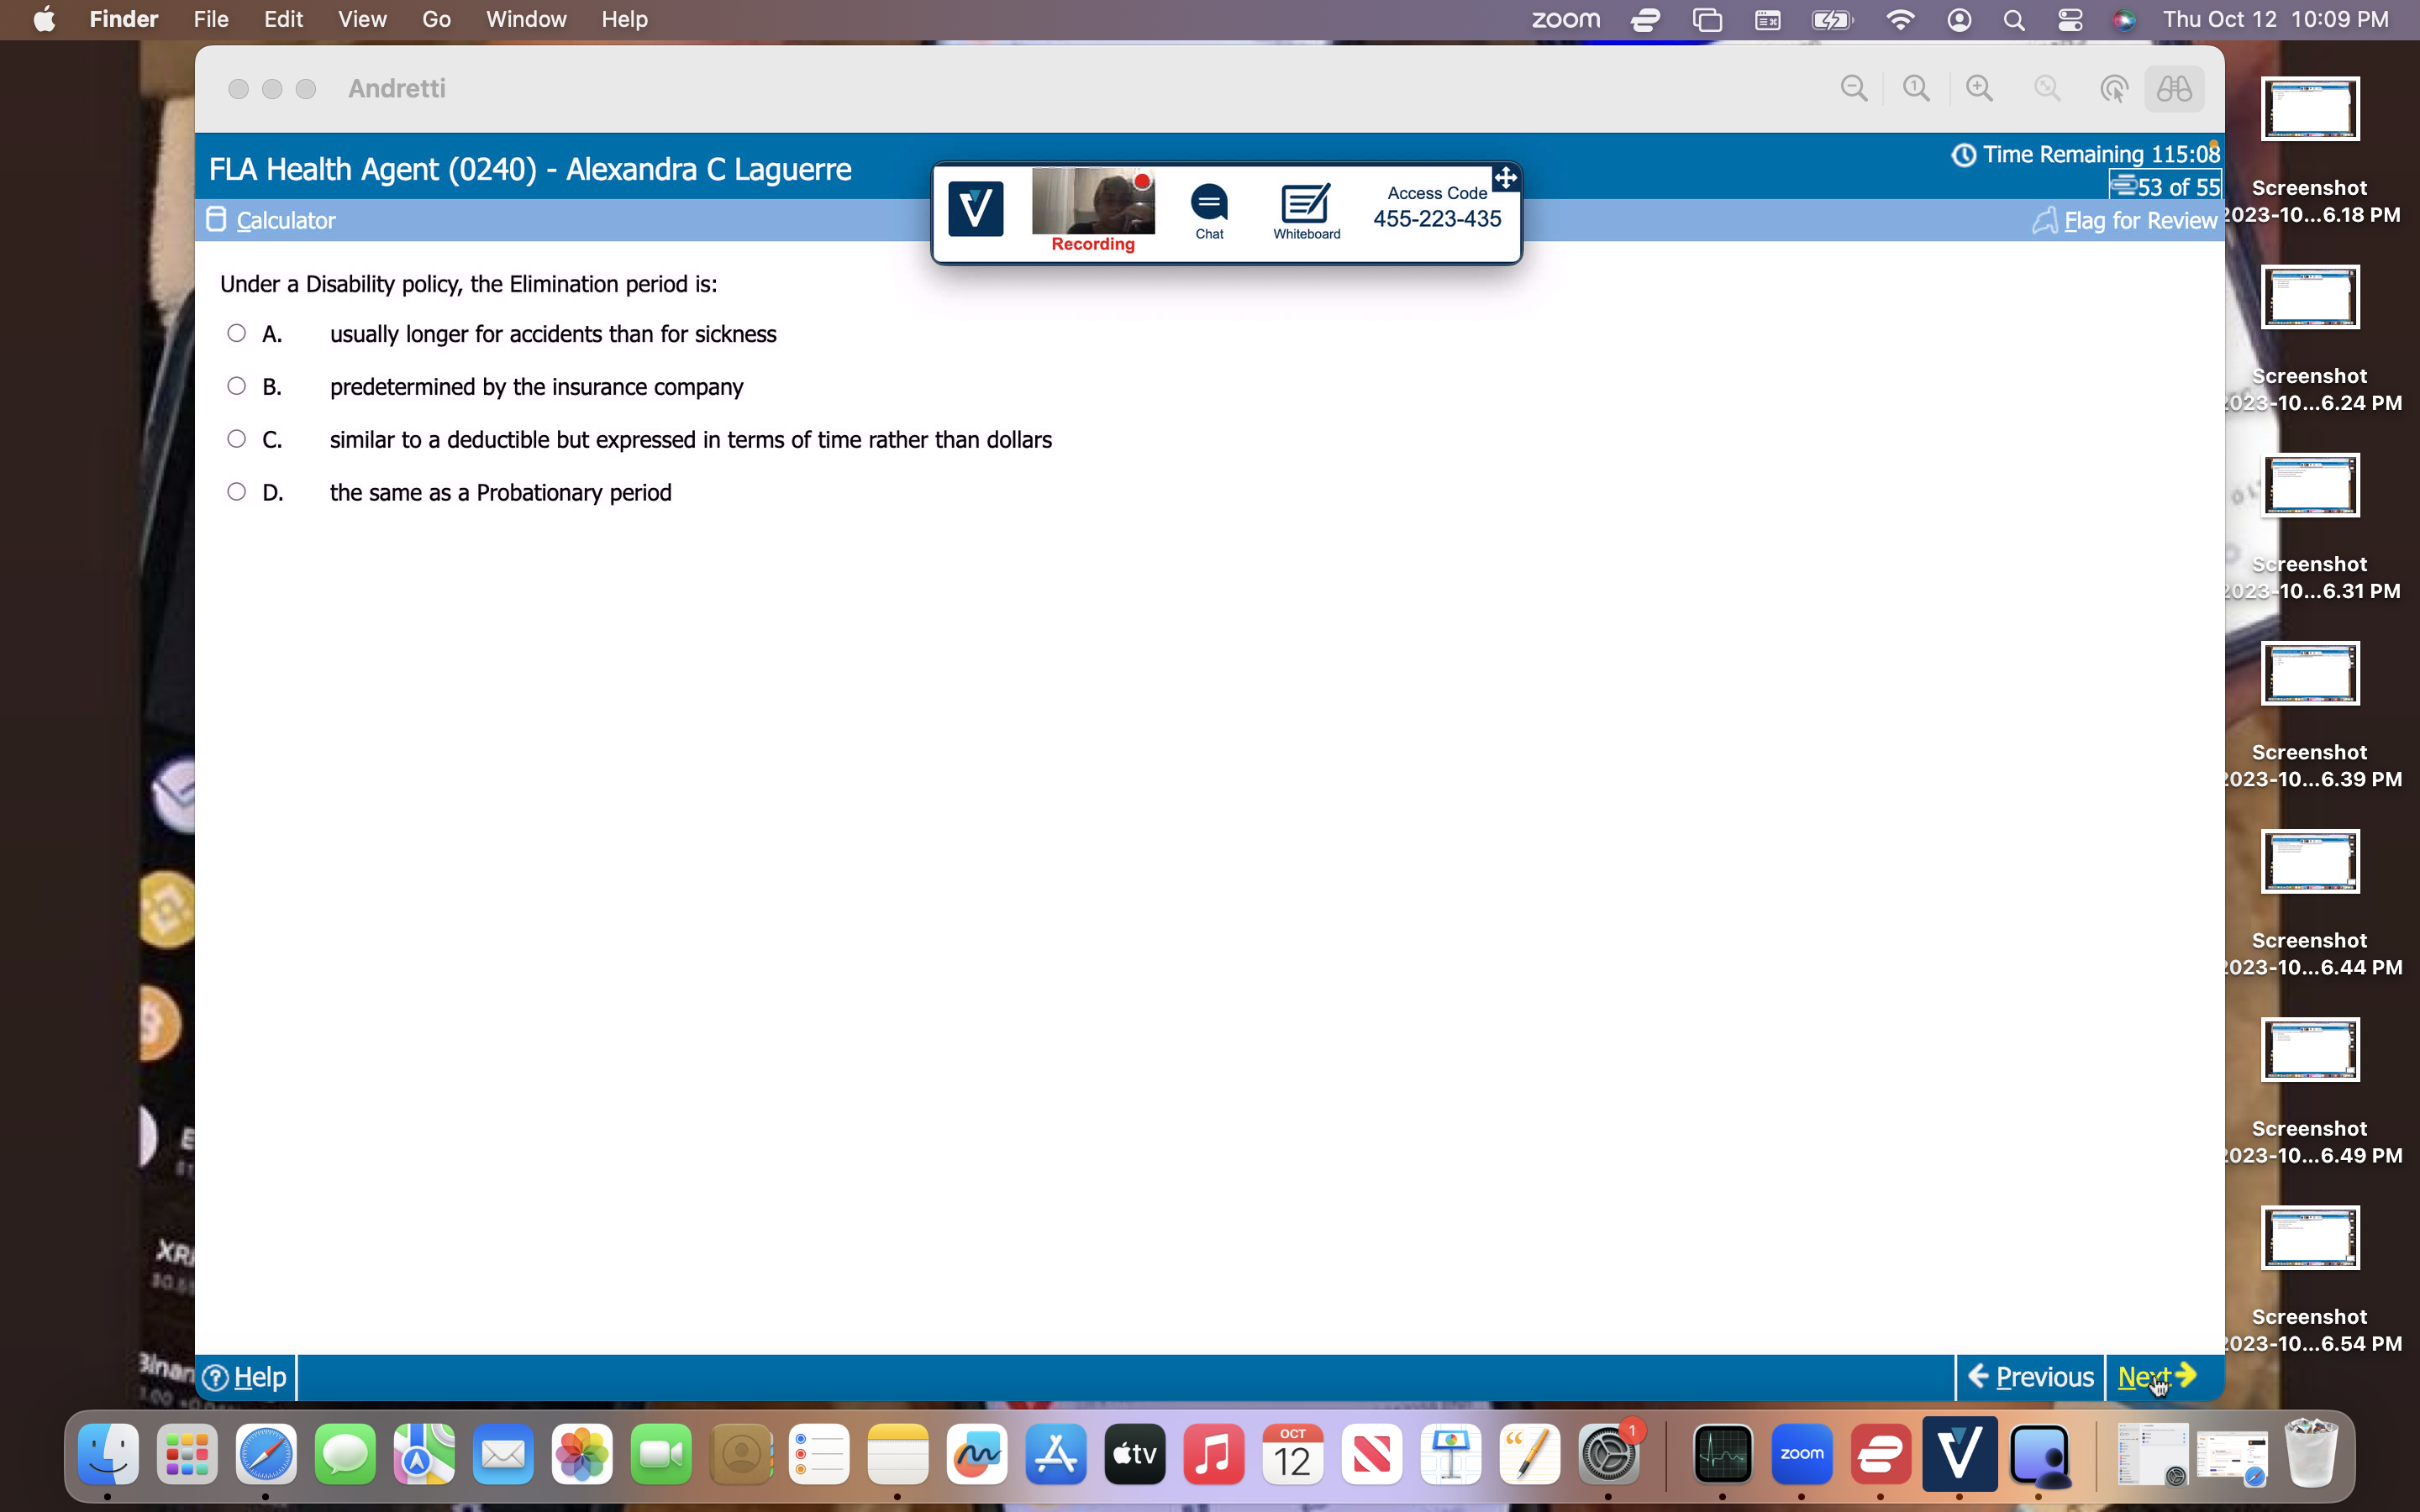Screen dimensions: 2420x1512
Task: Select answer C, similar to a deductible
Action: click(x=236, y=438)
